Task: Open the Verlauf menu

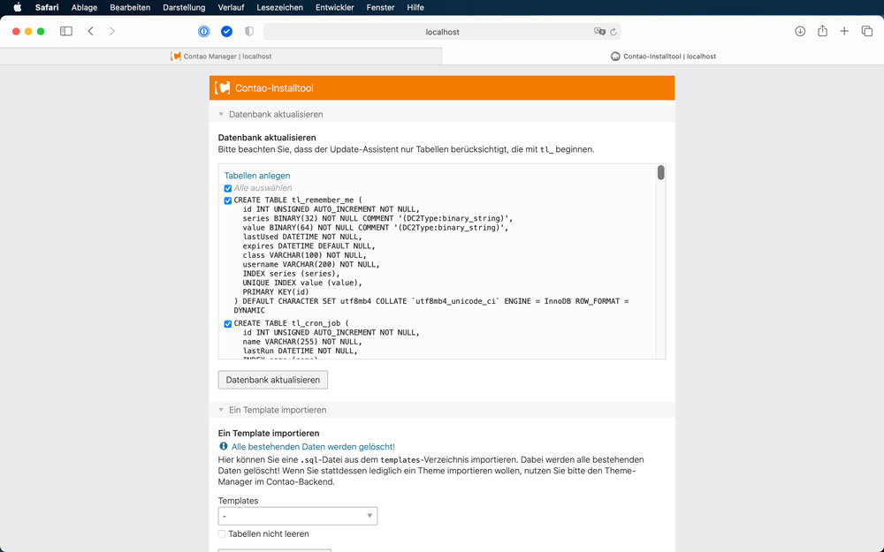Action: (x=231, y=7)
